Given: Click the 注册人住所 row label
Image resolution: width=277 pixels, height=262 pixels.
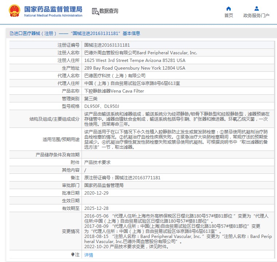Looking at the screenshot, I should pos(68,60).
